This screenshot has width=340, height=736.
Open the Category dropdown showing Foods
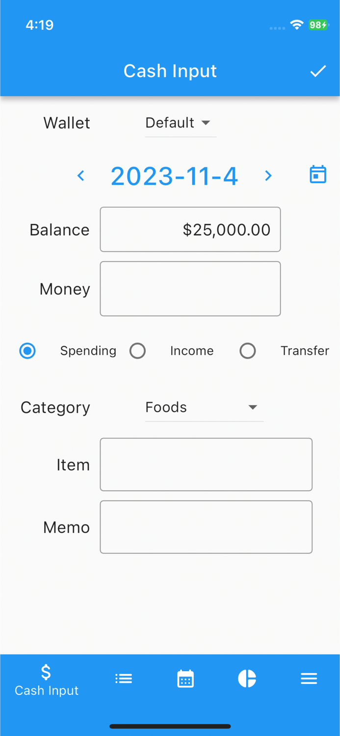click(x=204, y=407)
